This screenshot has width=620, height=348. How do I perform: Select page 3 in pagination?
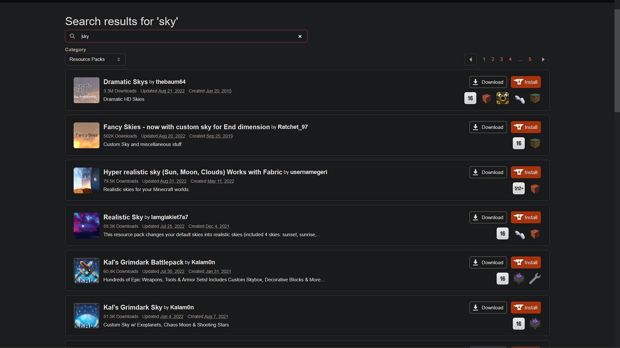[501, 59]
